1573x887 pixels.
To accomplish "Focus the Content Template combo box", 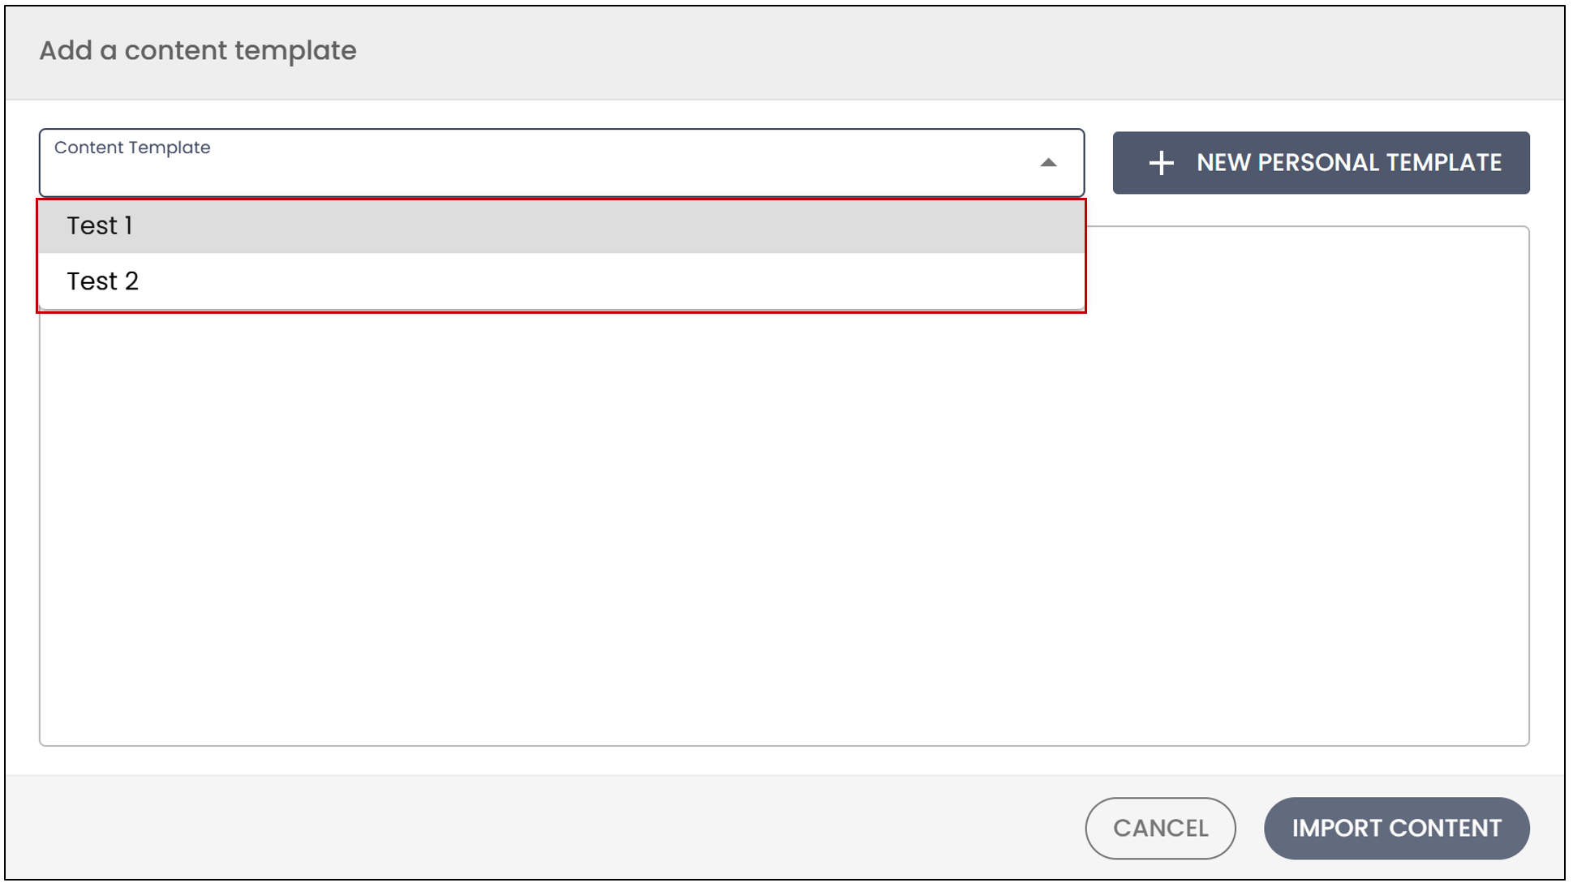I will (x=561, y=162).
